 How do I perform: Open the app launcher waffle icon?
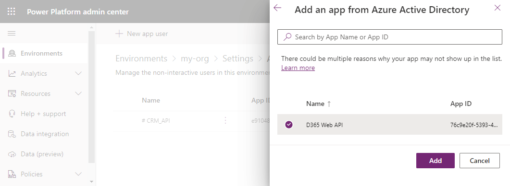coord(12,12)
